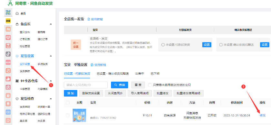Open 卡券管理 in the sidebar menu
Screen dimensions: 271x125
coord(25,89)
